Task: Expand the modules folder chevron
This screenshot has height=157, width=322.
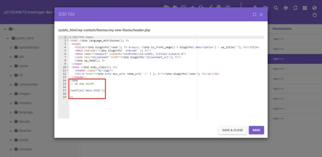Action: coord(11,149)
